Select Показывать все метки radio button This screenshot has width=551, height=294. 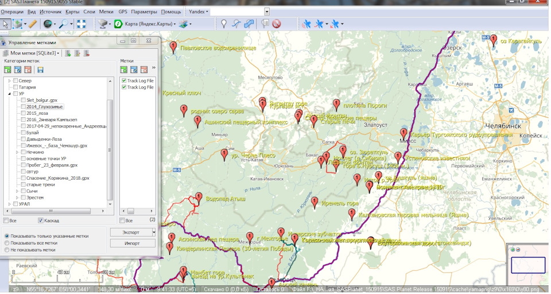[x=7, y=243]
